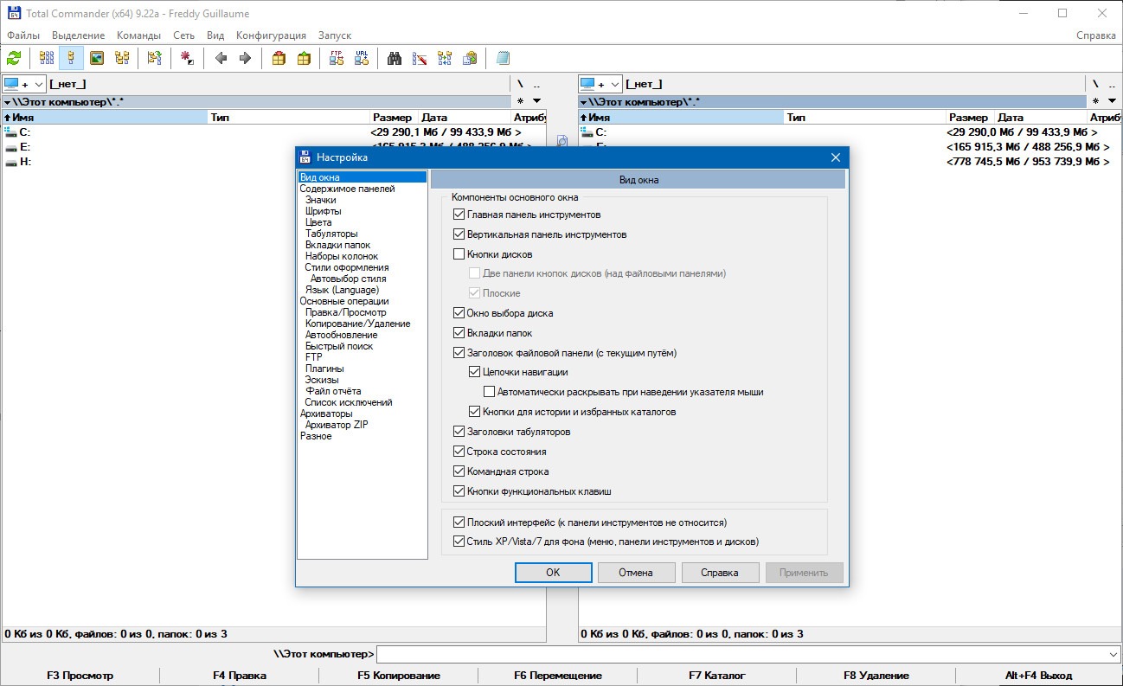The image size is (1123, 686).
Task: Click into the command line input field
Action: 741,654
